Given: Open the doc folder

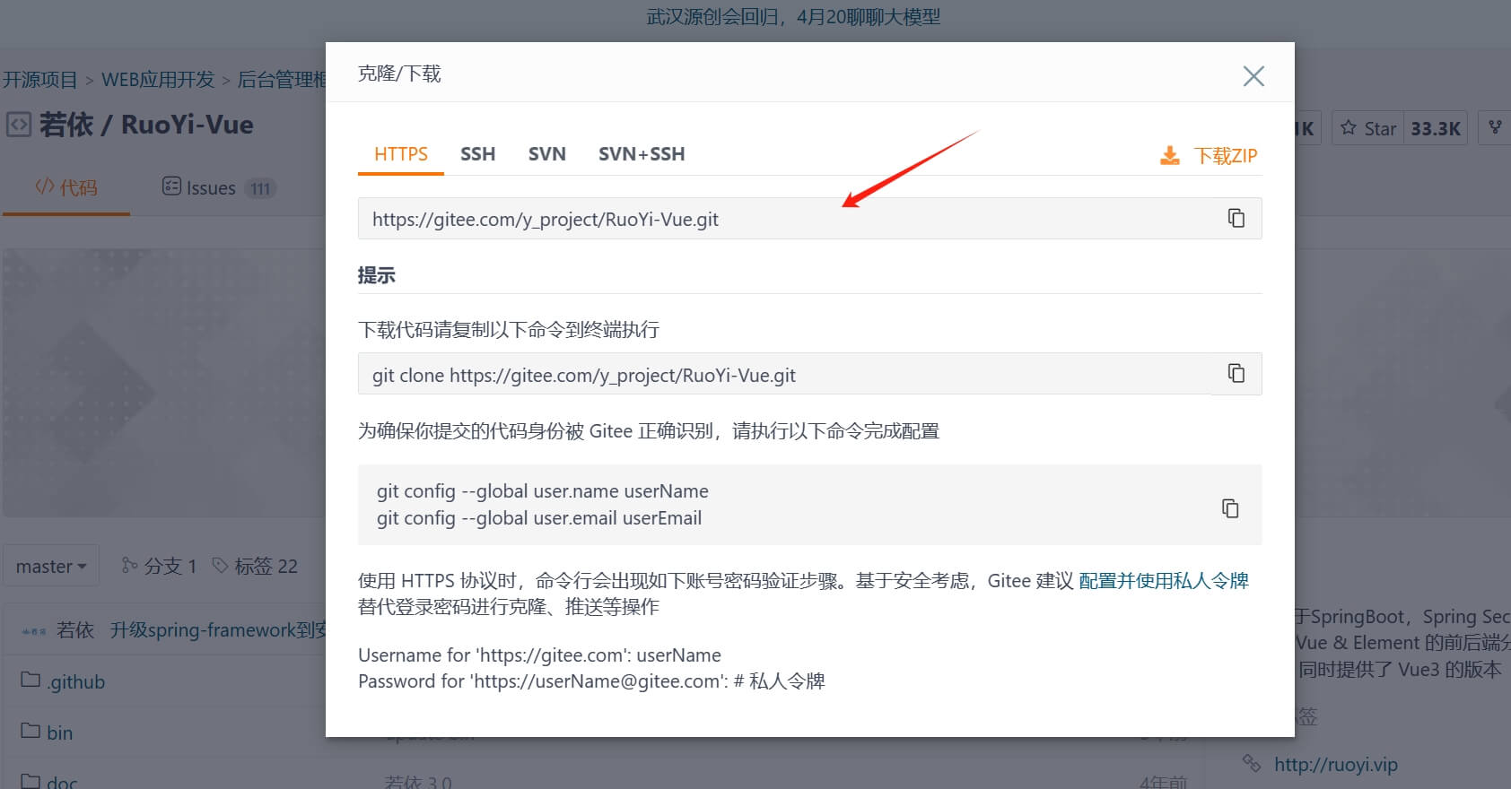Looking at the screenshot, I should coord(61,781).
